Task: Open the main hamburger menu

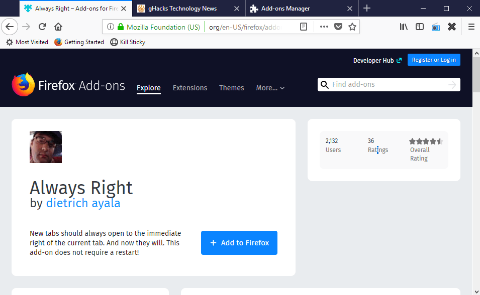Action: [x=471, y=26]
